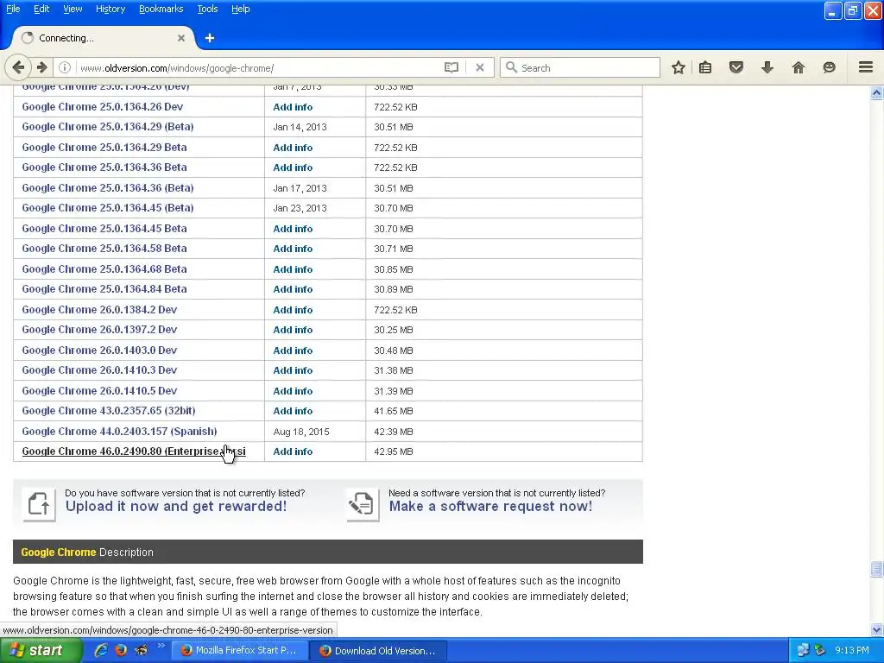The height and width of the screenshot is (663, 884).
Task: Open the History menu
Action: [x=110, y=9]
